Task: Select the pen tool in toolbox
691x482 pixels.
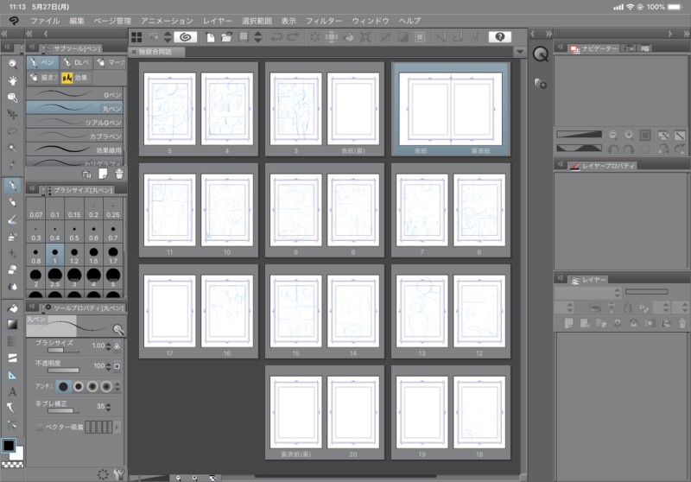Action: [x=12, y=185]
